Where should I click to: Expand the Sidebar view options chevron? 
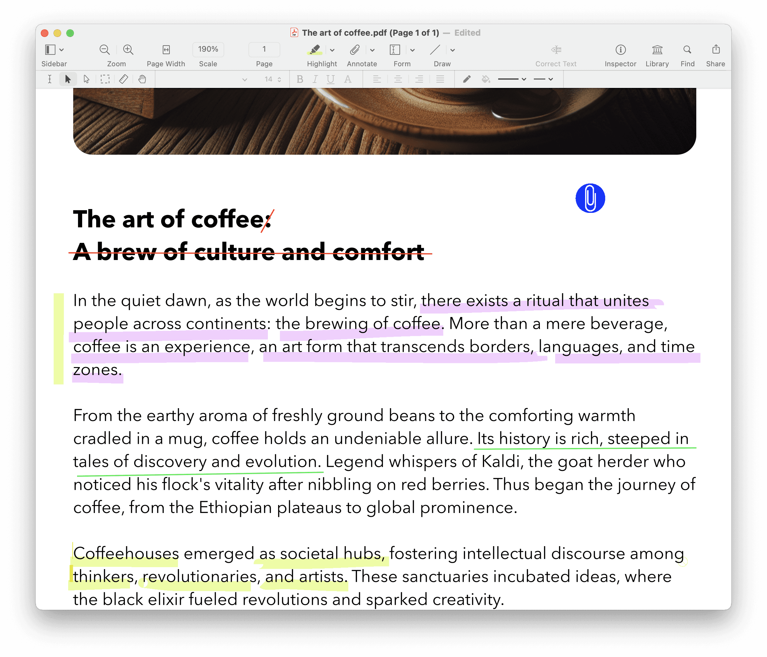[x=62, y=50]
